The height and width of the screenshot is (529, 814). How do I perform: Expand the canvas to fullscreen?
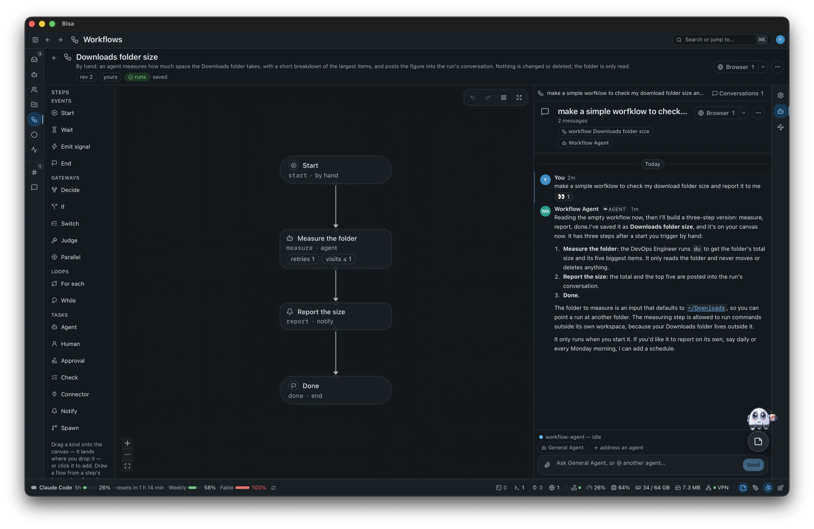pos(519,98)
